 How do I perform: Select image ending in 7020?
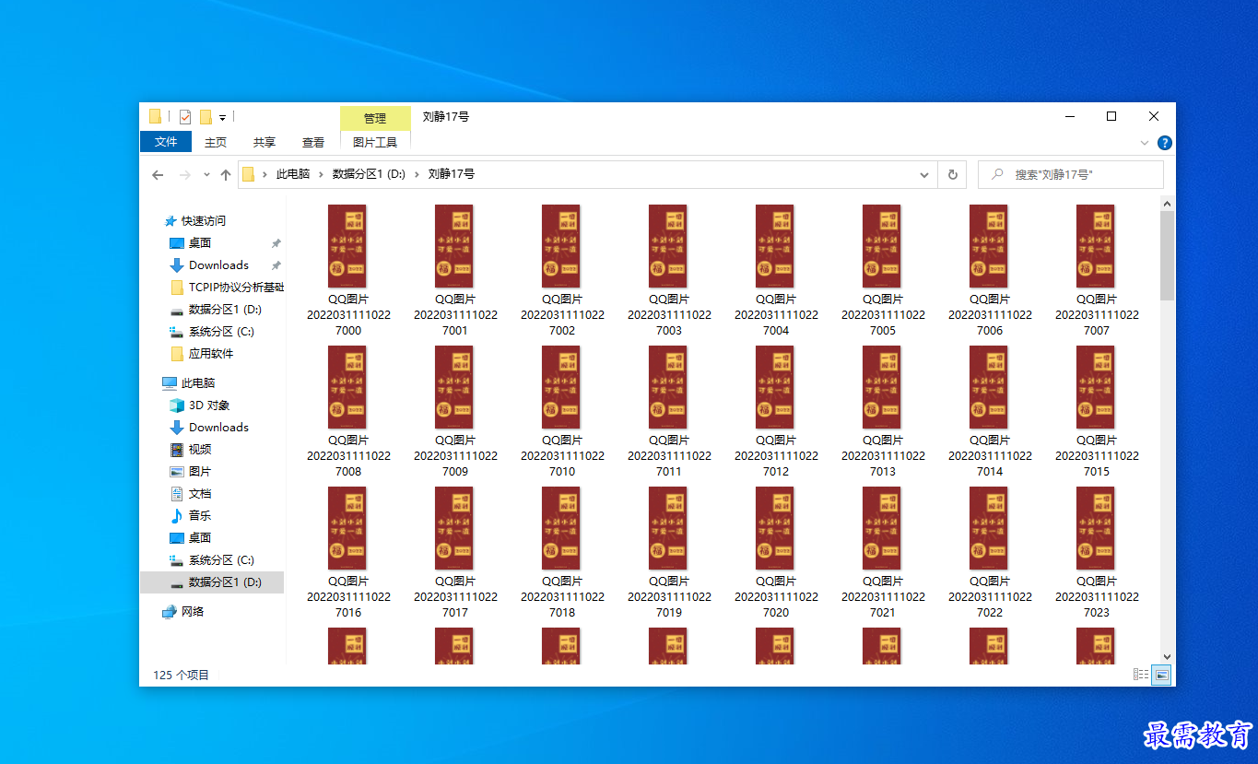(776, 552)
